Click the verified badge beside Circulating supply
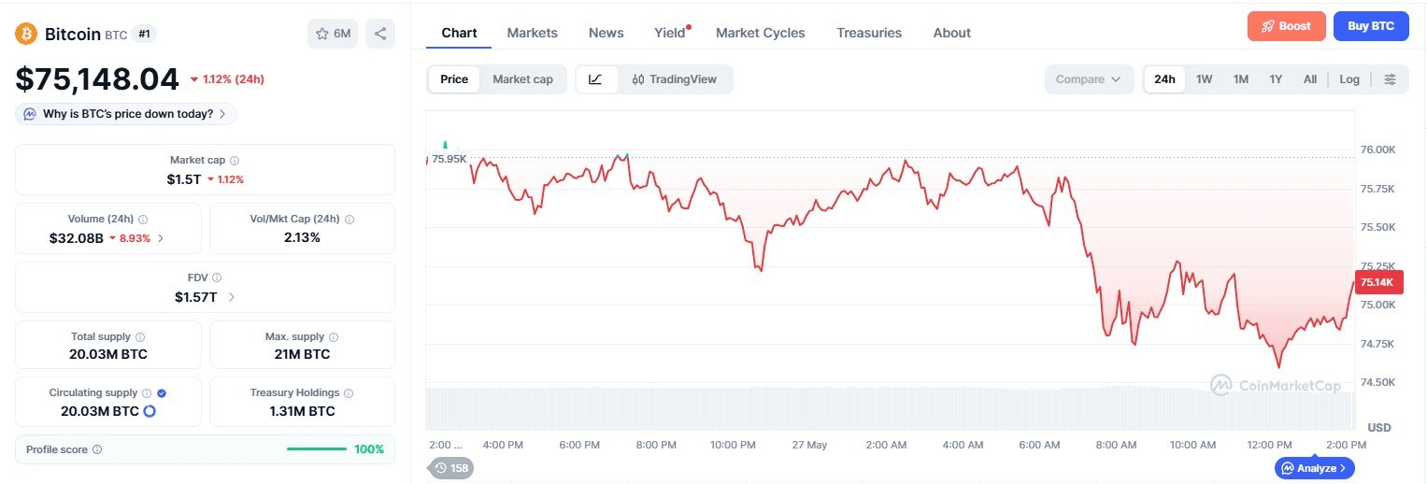Image resolution: width=1427 pixels, height=484 pixels. pos(162,393)
